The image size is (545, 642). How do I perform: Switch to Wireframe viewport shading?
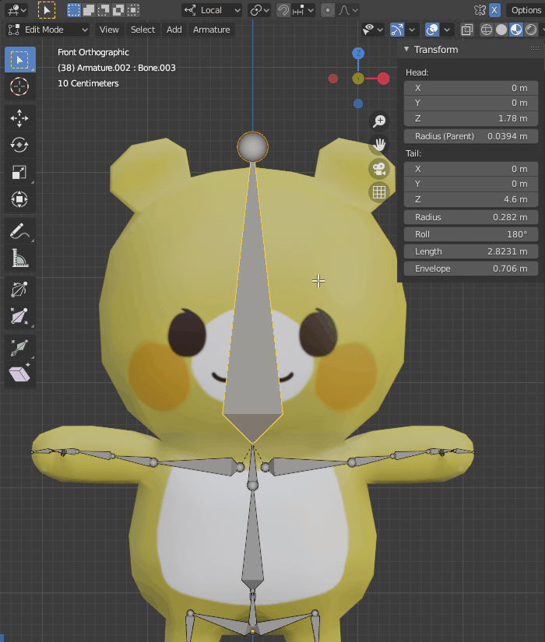[x=487, y=30]
